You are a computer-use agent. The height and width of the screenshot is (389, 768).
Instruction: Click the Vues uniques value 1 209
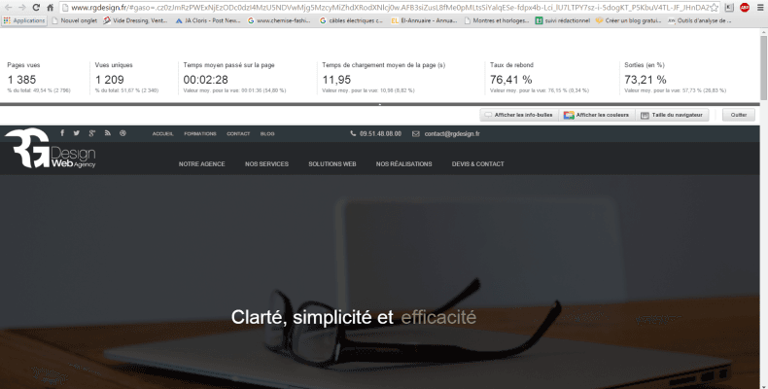[x=109, y=80]
